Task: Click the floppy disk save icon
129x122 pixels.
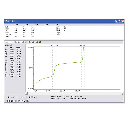Action: (40, 42)
